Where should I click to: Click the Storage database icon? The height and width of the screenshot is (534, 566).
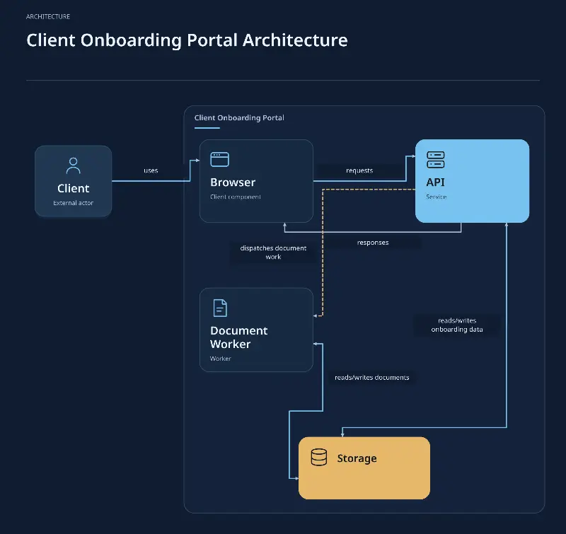[319, 457]
